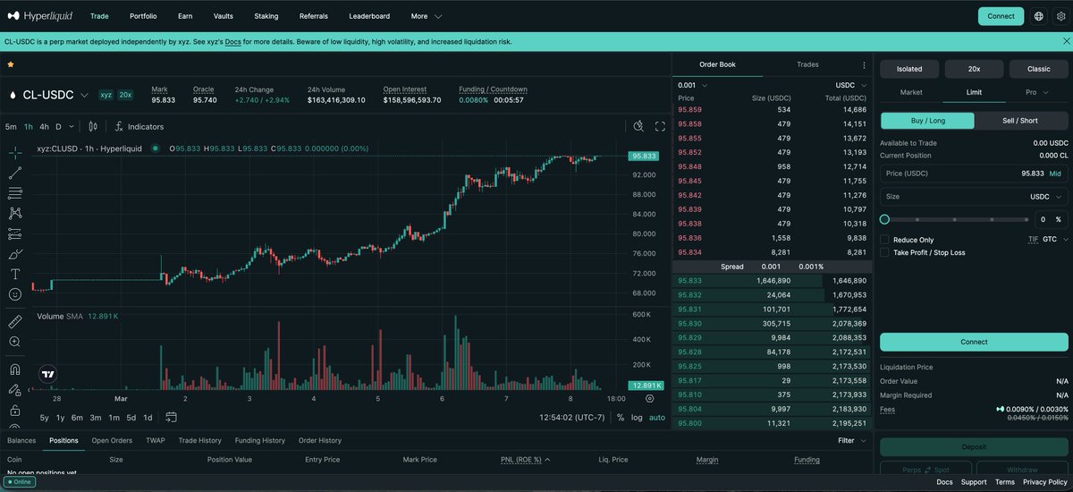Select the crosshair cursor tool
This screenshot has height=492, width=1073.
pyautogui.click(x=15, y=153)
